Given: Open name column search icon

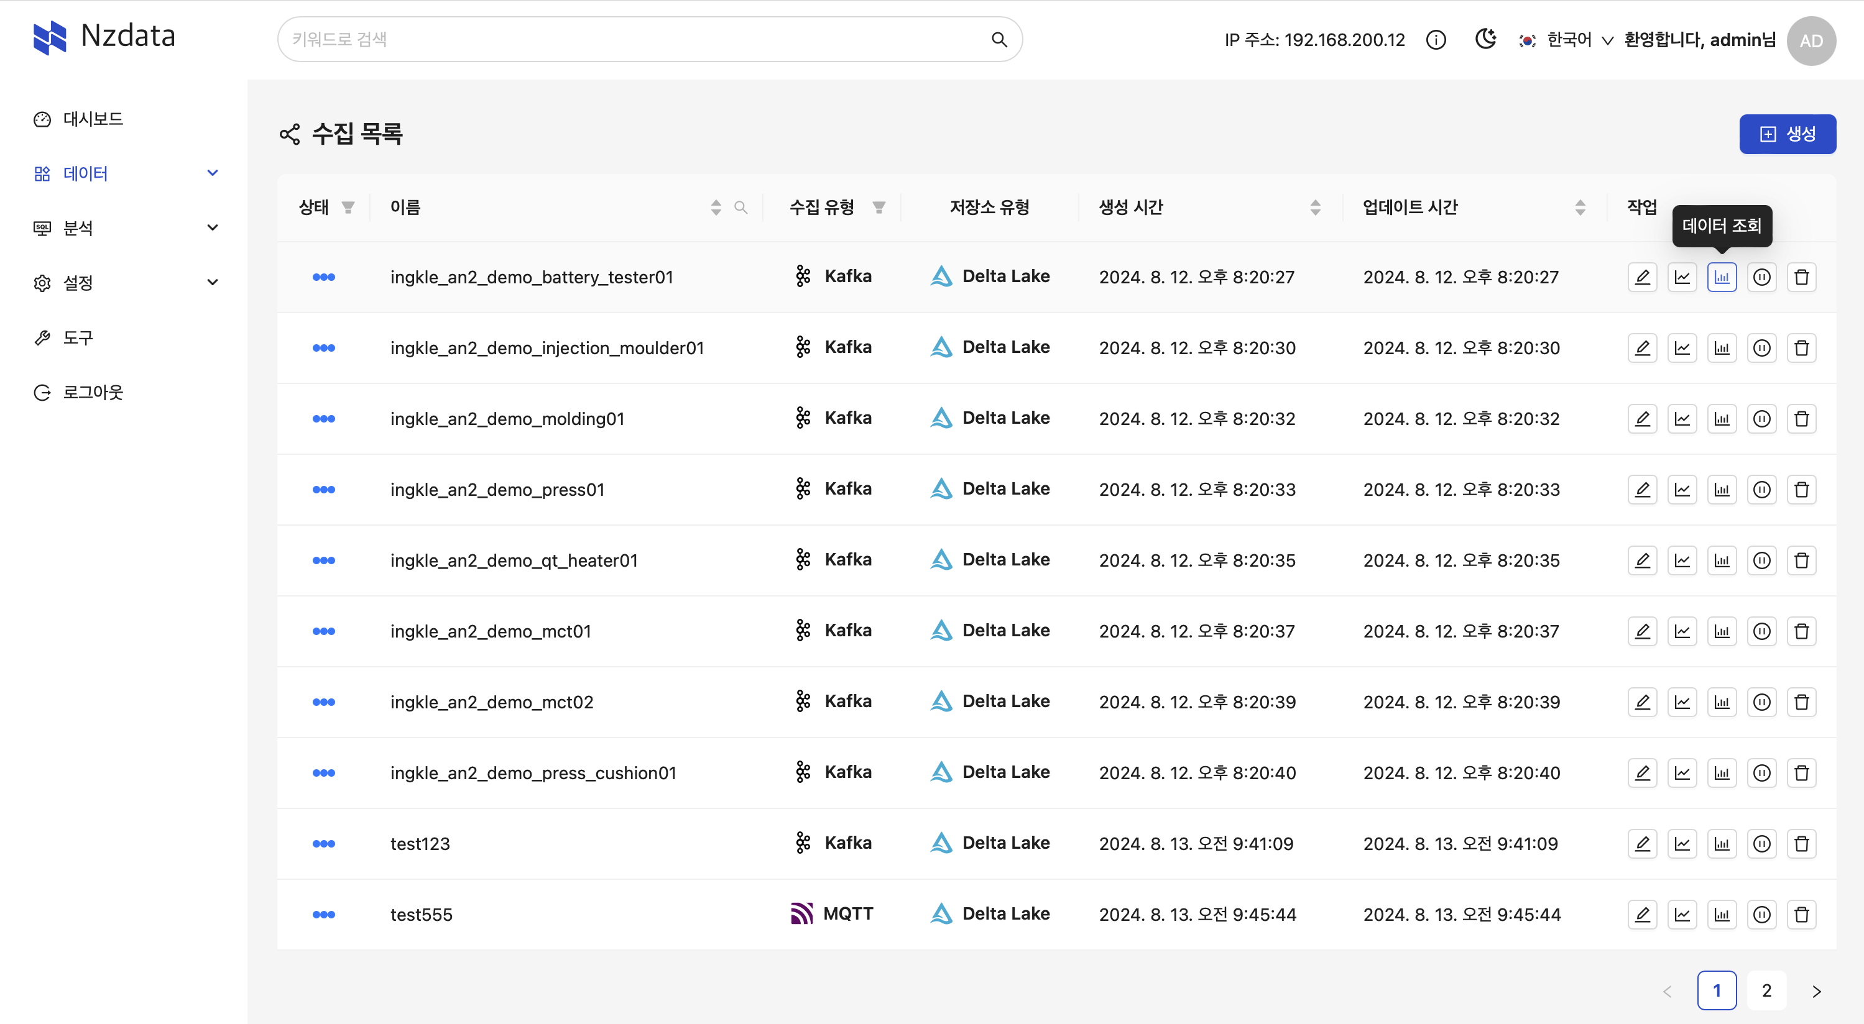Looking at the screenshot, I should click(x=741, y=208).
